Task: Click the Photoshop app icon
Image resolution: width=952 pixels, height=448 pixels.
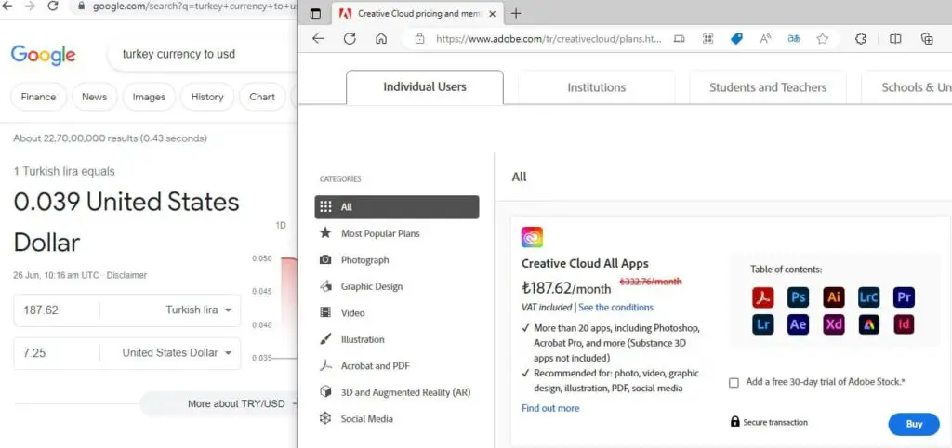Action: tap(798, 297)
